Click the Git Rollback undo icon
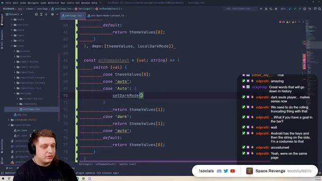The width and height of the screenshot is (322, 181). (x=310, y=9)
